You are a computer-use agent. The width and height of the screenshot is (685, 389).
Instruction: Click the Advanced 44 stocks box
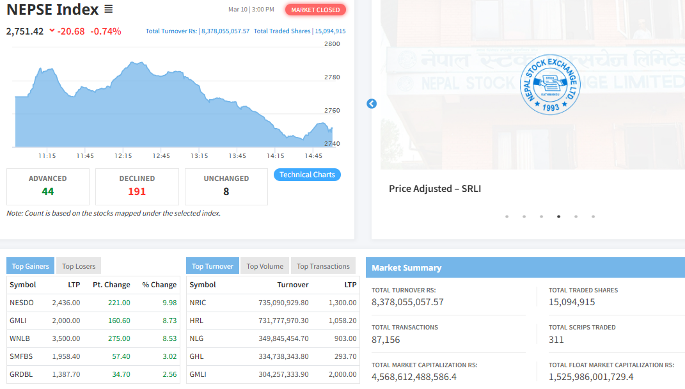47,186
